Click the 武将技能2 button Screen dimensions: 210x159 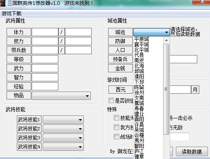(x=29, y=129)
